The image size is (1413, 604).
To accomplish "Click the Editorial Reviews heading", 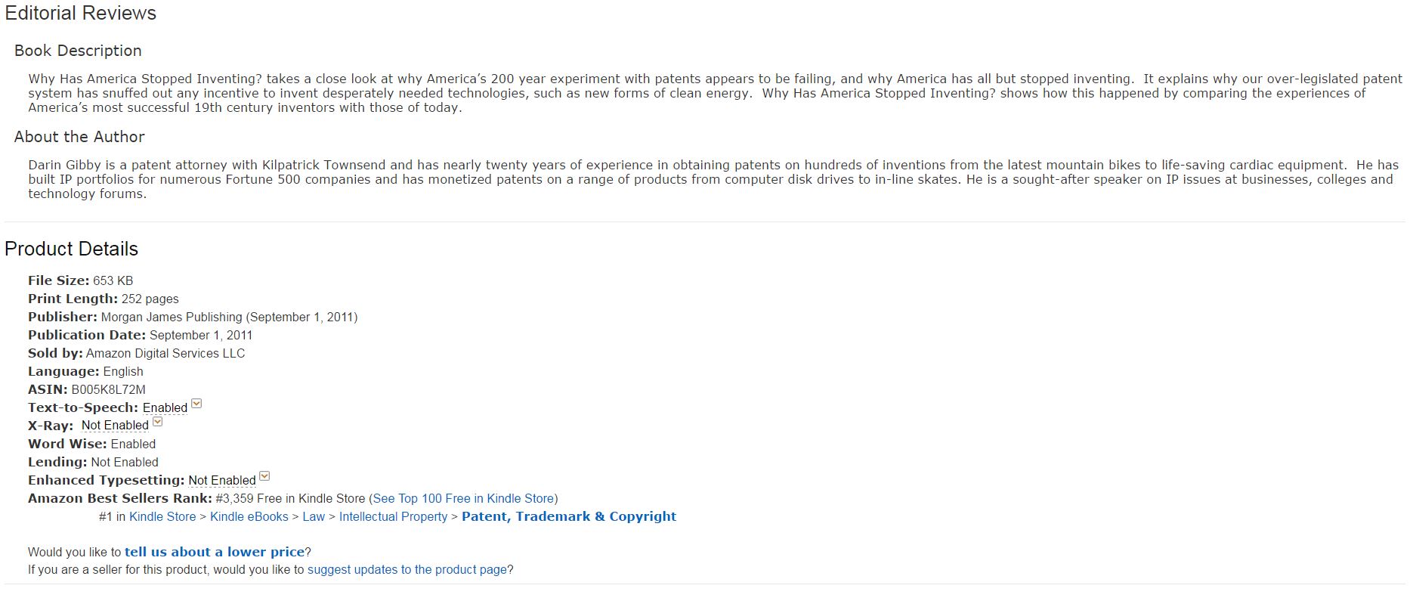I will (81, 13).
